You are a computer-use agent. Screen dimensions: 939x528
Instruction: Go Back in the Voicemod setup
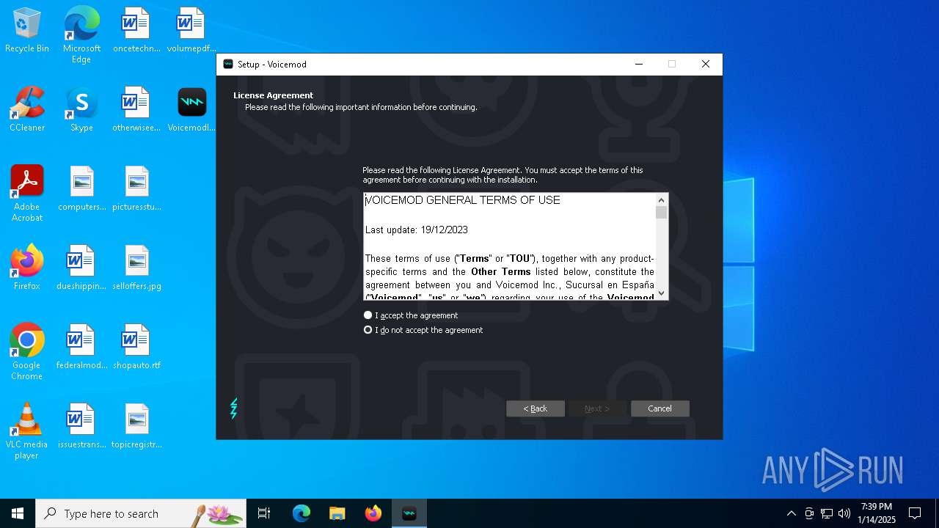pyautogui.click(x=536, y=408)
